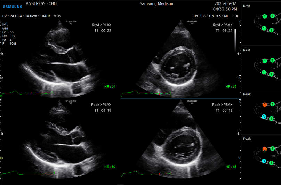The width and height of the screenshot is (281, 185).
Task: Click the orange score 2 in lowest Peak diagram
Action: [265, 149]
